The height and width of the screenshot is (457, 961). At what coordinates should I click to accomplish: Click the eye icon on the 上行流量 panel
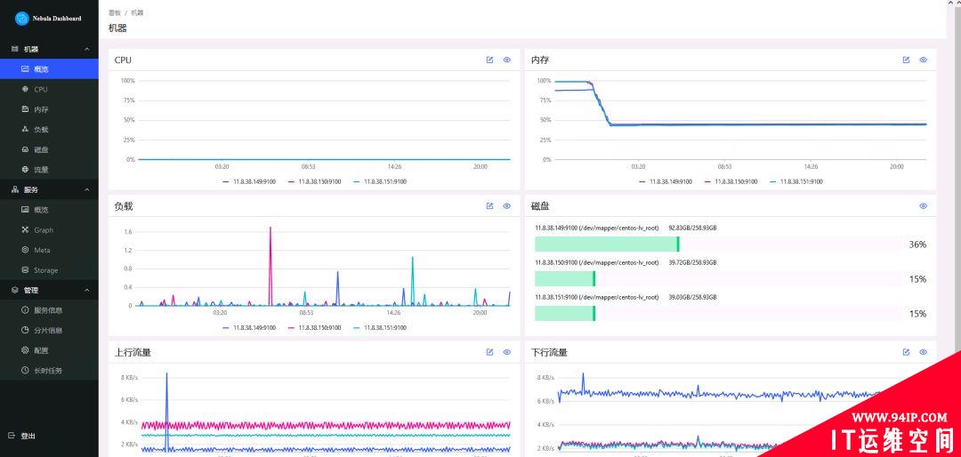pyautogui.click(x=507, y=352)
